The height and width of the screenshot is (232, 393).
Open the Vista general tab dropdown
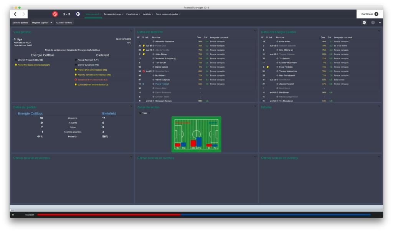click(x=93, y=14)
